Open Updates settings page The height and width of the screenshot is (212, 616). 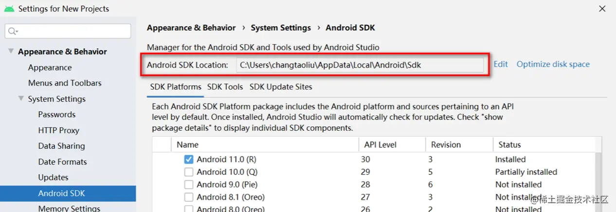click(x=53, y=177)
